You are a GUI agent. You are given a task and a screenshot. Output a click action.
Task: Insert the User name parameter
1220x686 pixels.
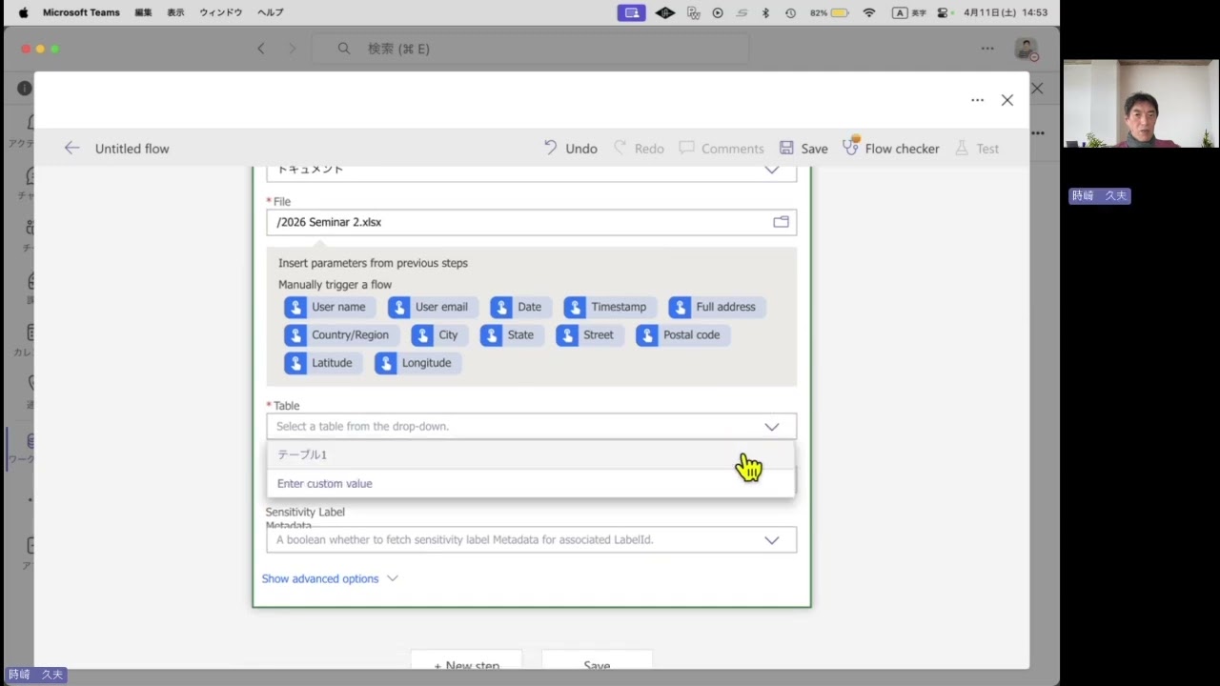330,307
